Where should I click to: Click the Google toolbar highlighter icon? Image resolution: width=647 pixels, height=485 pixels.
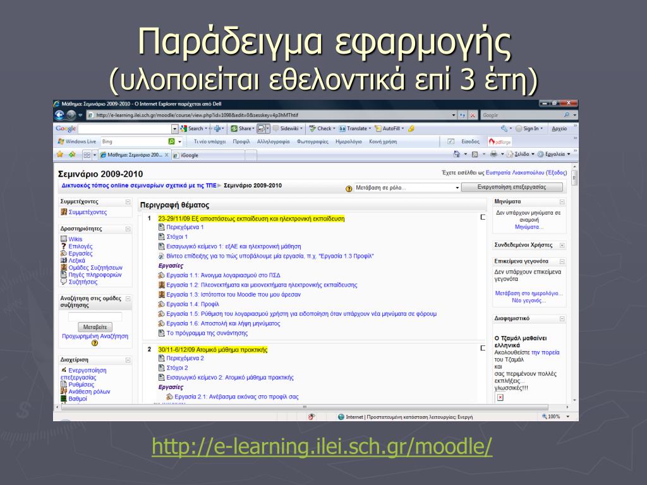coord(411,128)
